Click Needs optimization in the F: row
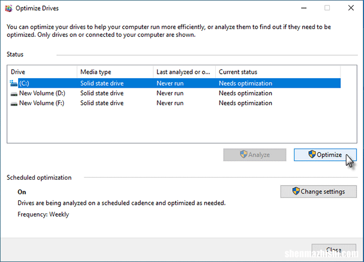Image resolution: width=364 pixels, height=262 pixels. (245, 103)
